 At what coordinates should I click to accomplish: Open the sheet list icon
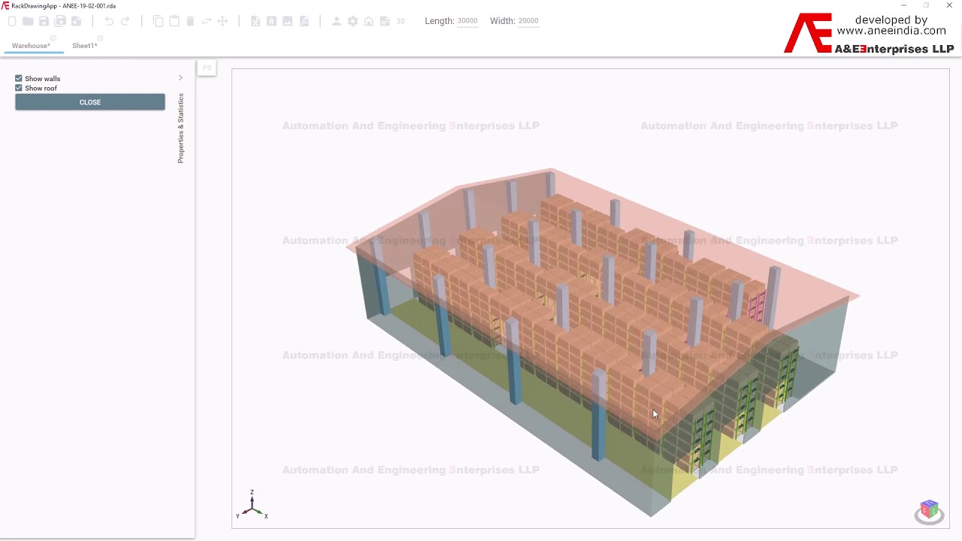click(x=385, y=21)
